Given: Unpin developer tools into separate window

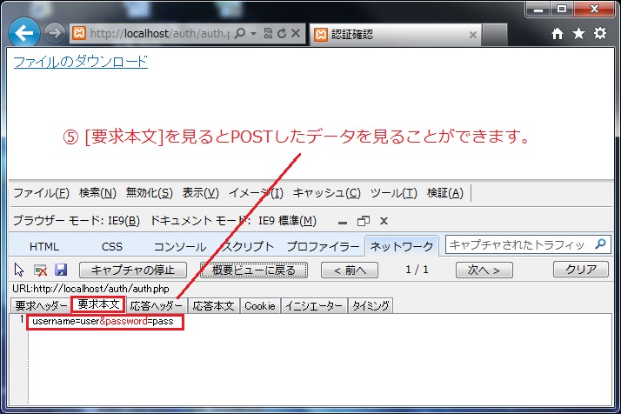Looking at the screenshot, I should point(364,221).
